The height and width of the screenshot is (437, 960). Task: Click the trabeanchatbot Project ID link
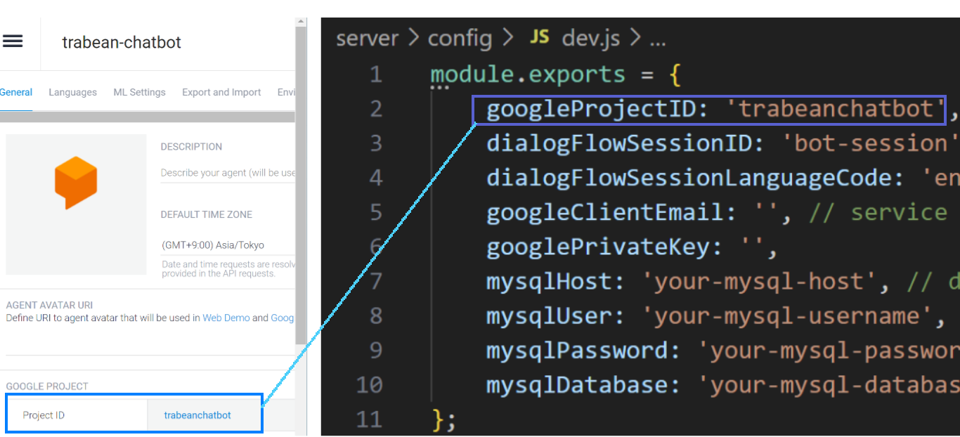point(197,415)
